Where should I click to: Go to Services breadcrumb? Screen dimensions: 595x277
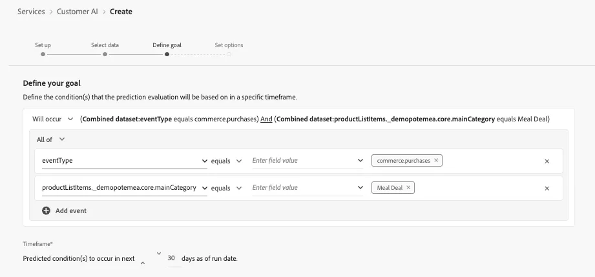(x=31, y=12)
